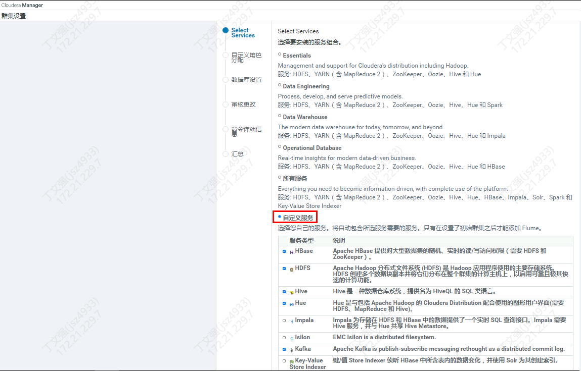Screen dimensions: 581x371
Task: Uncheck the Hue service checkbox
Action: click(x=284, y=303)
